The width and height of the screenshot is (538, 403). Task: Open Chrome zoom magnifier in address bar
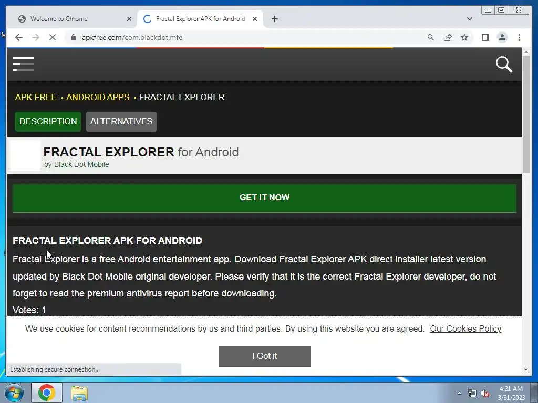tap(431, 37)
